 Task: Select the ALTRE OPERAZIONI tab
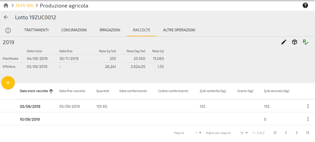point(179,30)
